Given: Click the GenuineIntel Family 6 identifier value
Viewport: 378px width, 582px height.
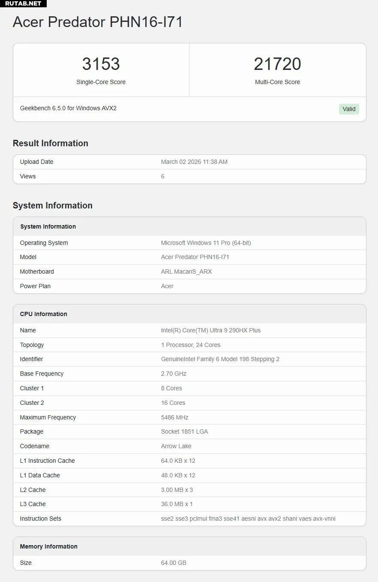Looking at the screenshot, I should click(220, 359).
